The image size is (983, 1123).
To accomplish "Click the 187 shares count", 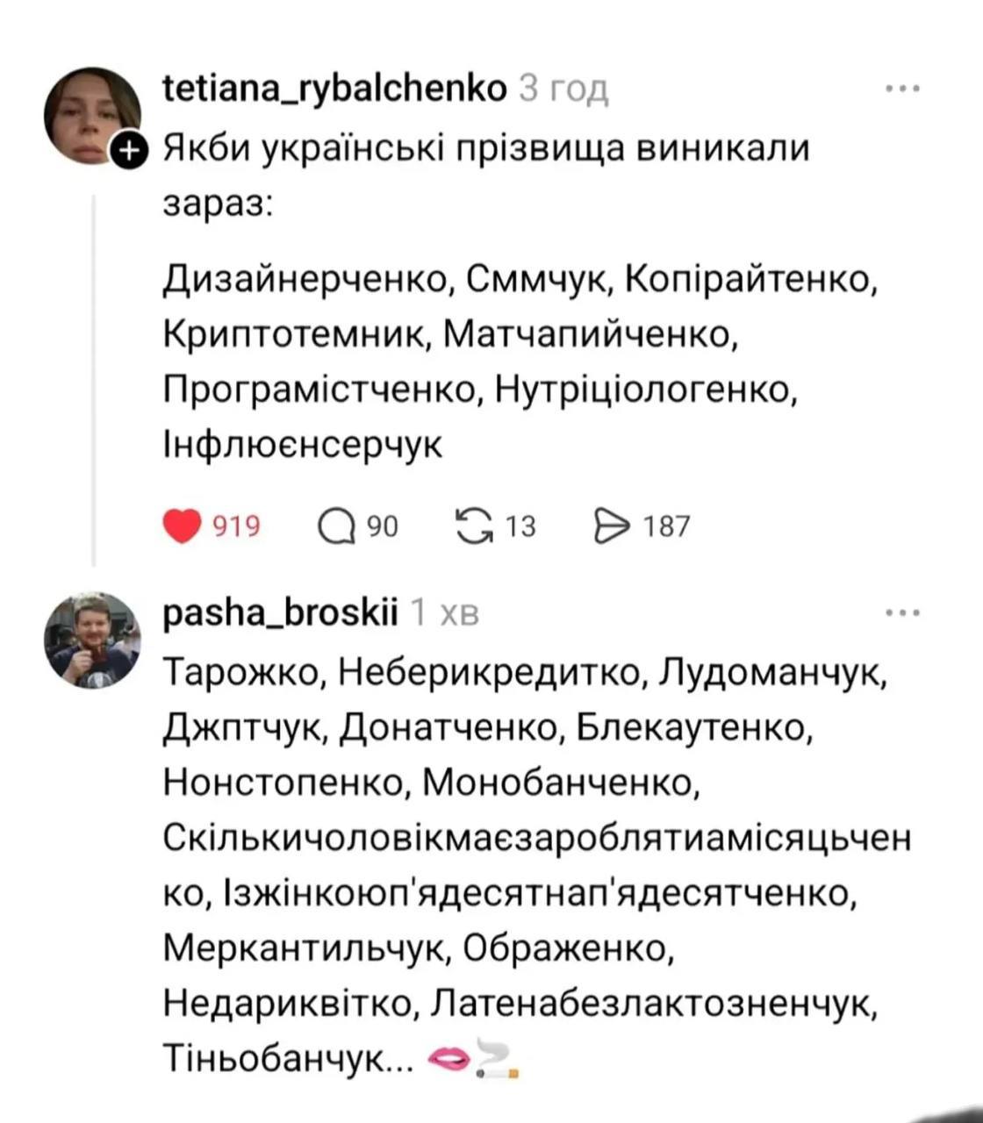I will coord(666,526).
